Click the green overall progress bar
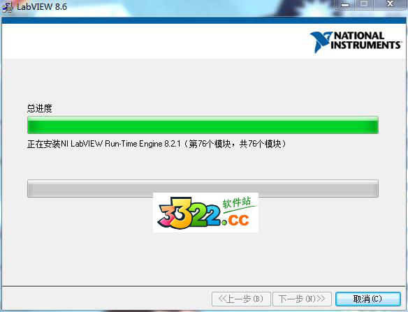 (x=203, y=125)
